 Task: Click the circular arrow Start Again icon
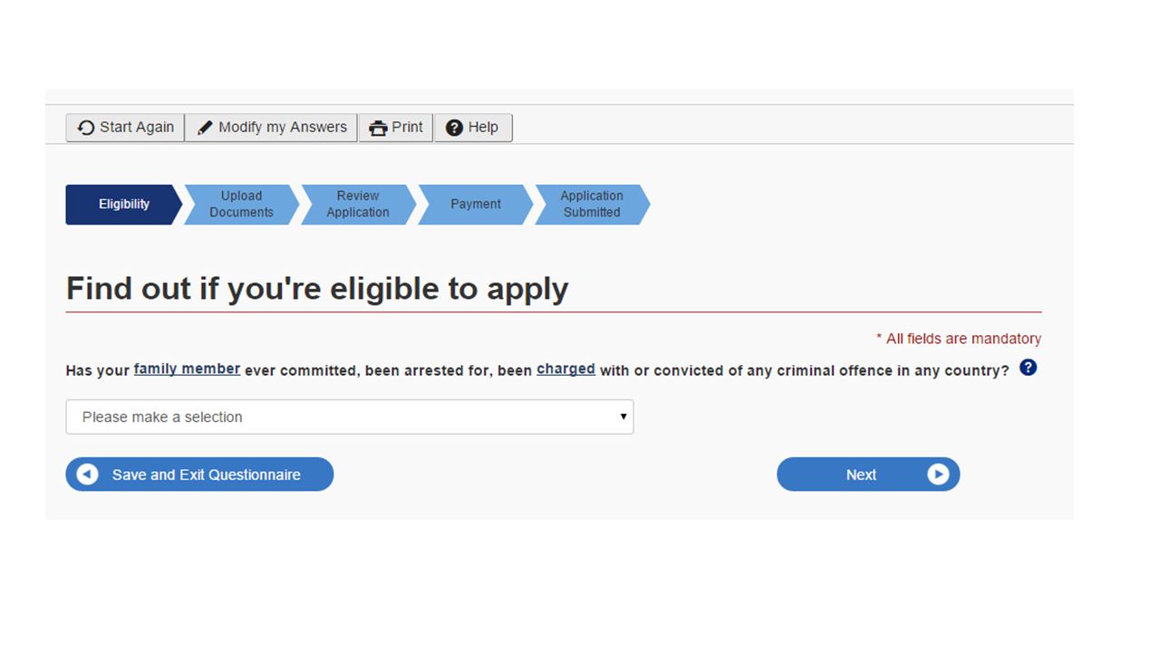[x=86, y=128]
